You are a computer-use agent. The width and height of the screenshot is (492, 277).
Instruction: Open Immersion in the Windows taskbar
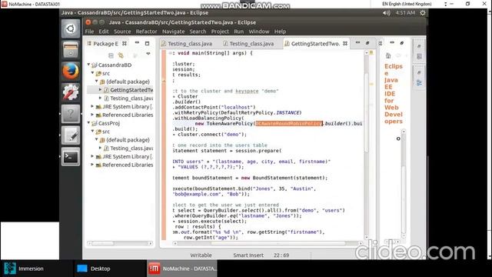37,269
